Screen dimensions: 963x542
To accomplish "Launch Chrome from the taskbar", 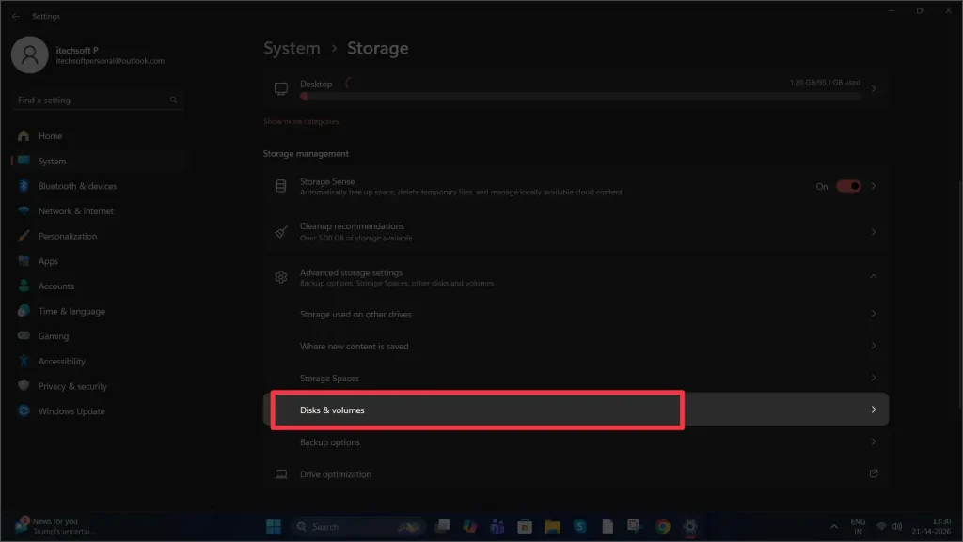I will click(663, 527).
